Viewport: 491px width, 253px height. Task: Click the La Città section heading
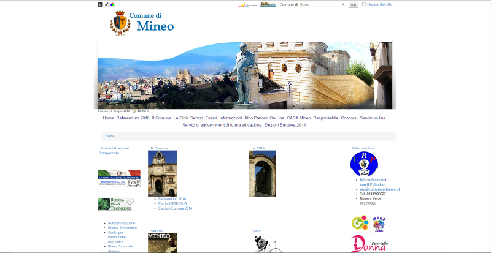point(258,148)
